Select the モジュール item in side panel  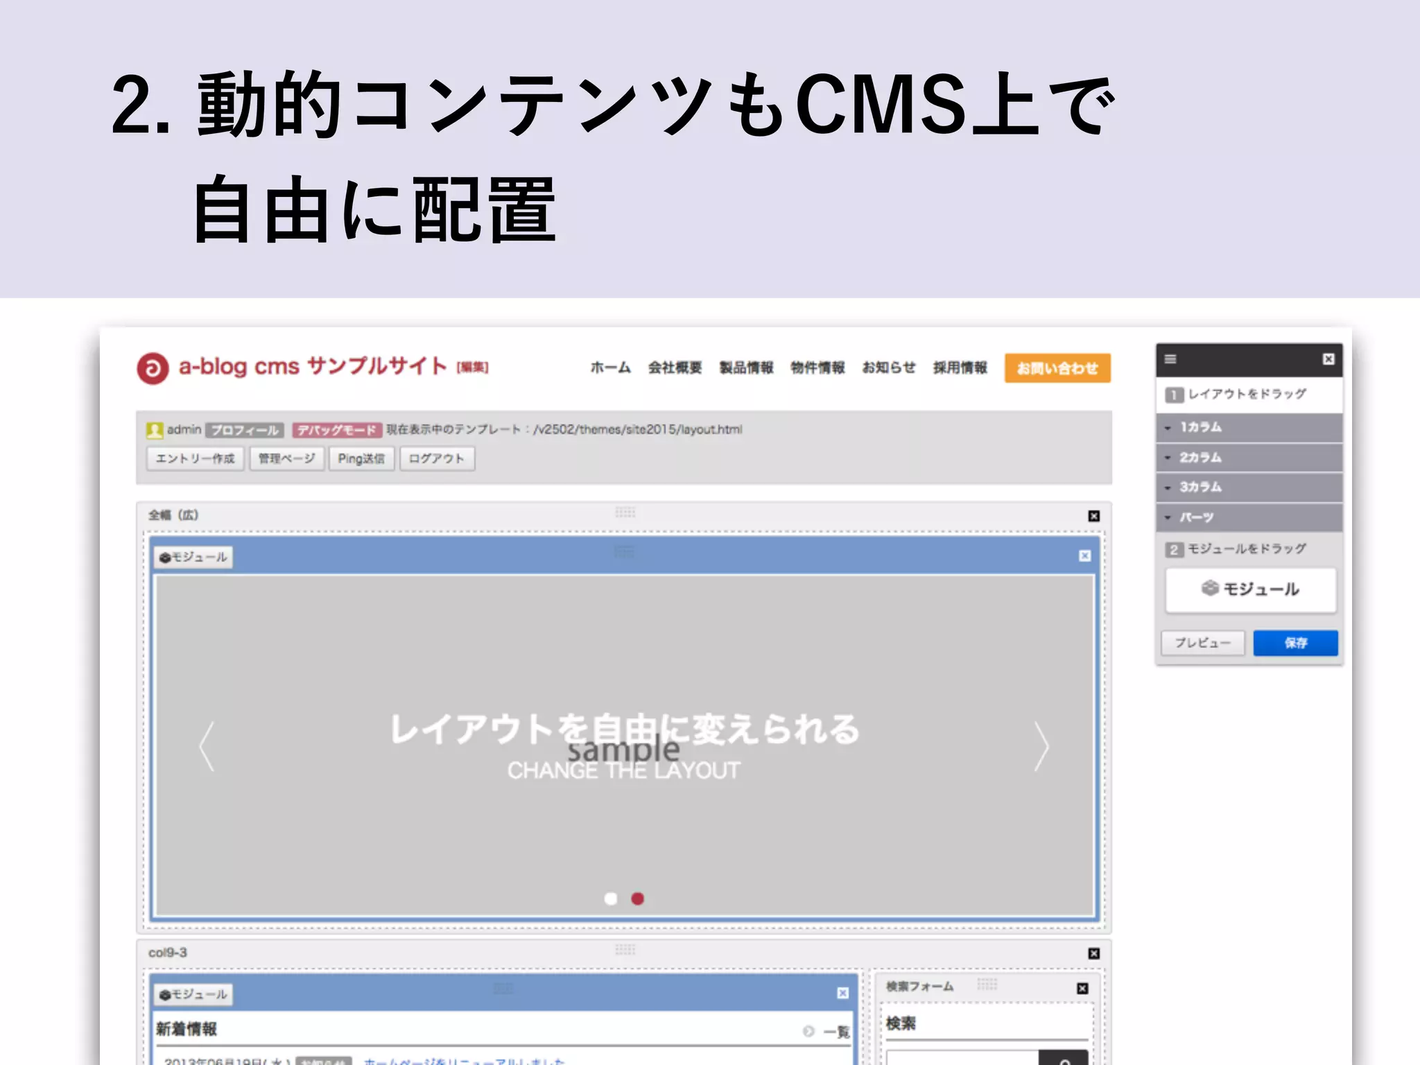coord(1251,590)
